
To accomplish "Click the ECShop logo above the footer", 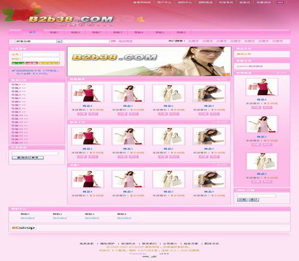I will (23, 228).
